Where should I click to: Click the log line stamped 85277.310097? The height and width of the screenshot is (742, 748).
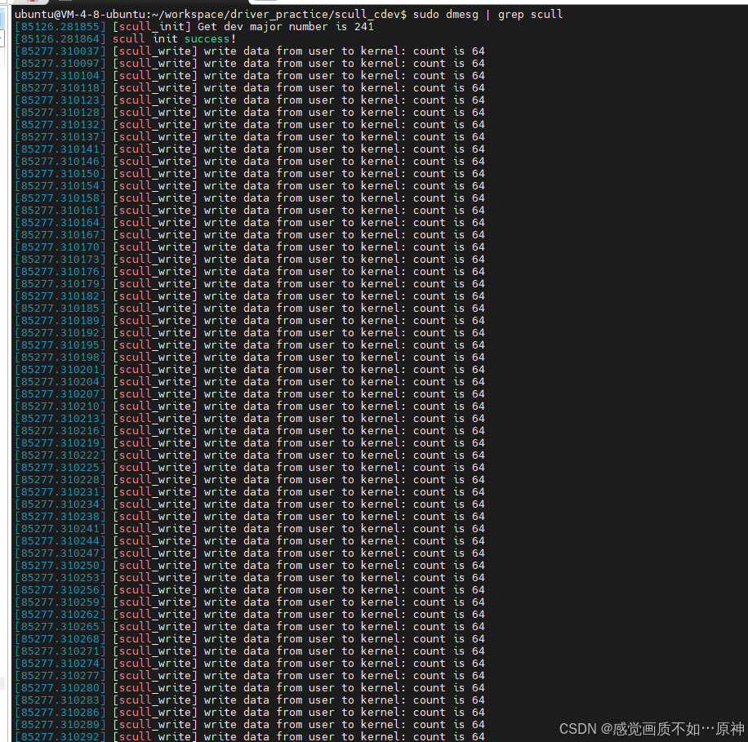pyautogui.click(x=250, y=64)
